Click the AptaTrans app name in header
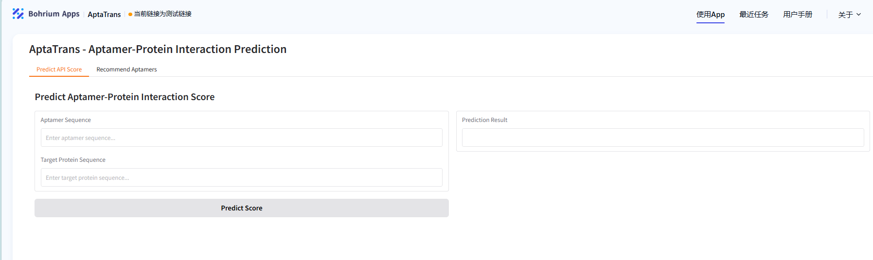 click(104, 14)
